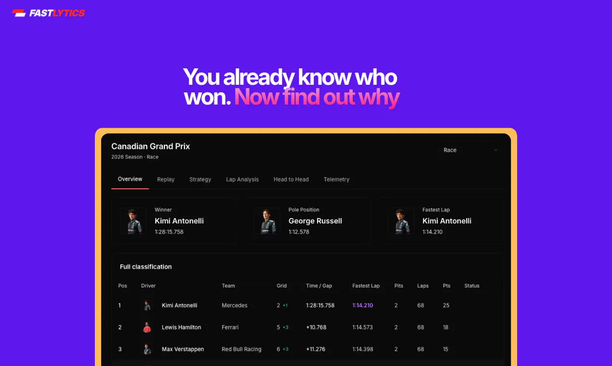Click the Grid column header
This screenshot has height=366, width=612.
pyautogui.click(x=282, y=286)
